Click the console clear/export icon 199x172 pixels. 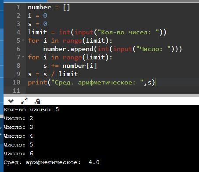point(37,101)
